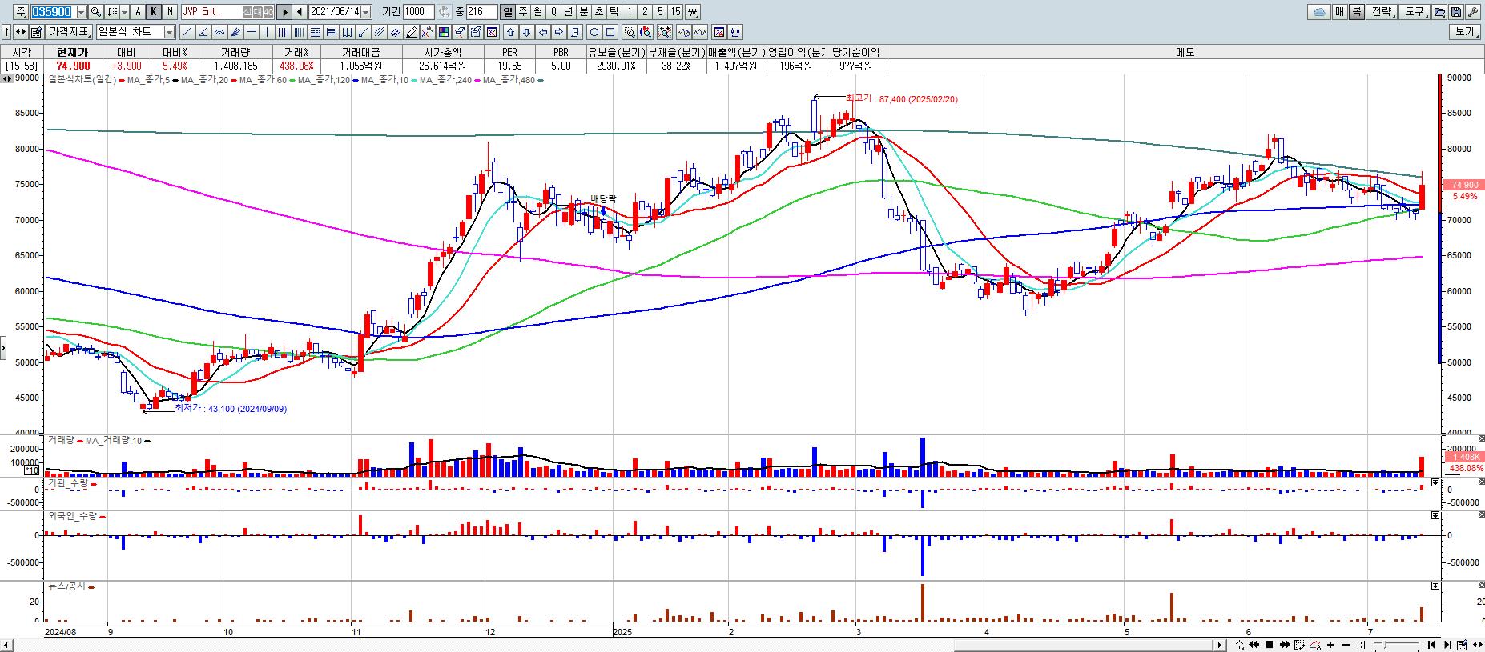Click the rewind double arrow in bottom bar
The image size is (1485, 652).
pos(1254,645)
